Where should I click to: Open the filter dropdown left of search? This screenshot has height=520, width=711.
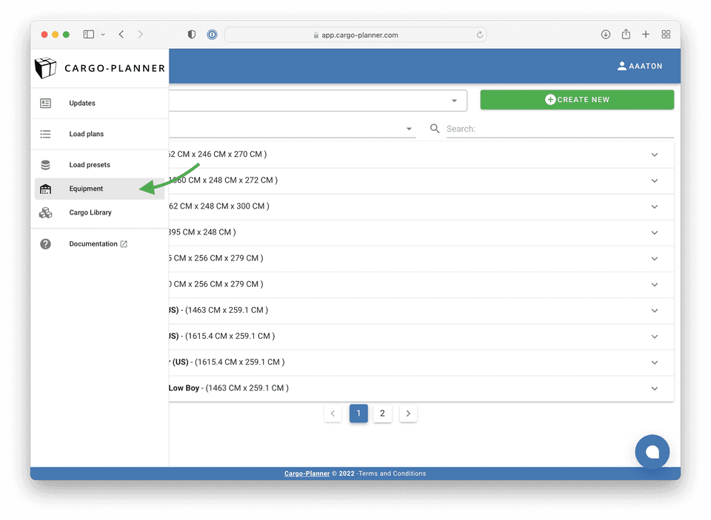(410, 129)
